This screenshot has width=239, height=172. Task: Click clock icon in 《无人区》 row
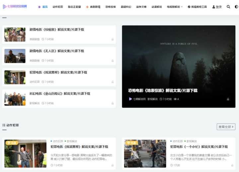pyautogui.click(x=43, y=60)
